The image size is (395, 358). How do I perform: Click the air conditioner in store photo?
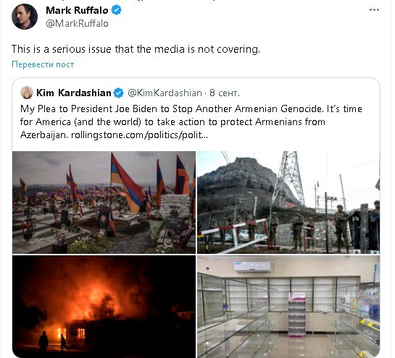(254, 266)
